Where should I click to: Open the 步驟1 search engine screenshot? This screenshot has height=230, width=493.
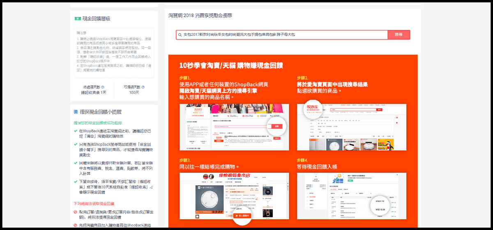[x=234, y=127]
